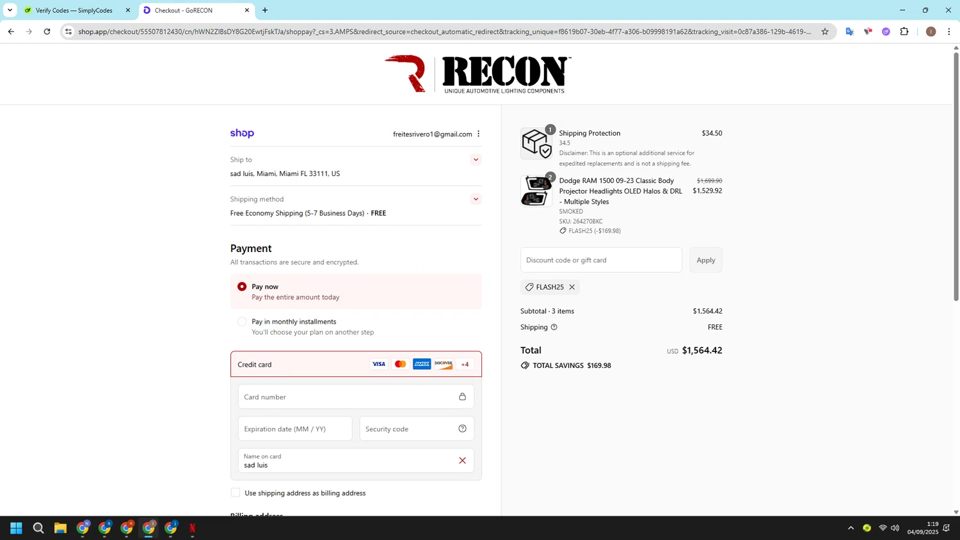Screen dimensions: 960x540
Task: Open the Windows Start menu
Action: tap(17, 528)
